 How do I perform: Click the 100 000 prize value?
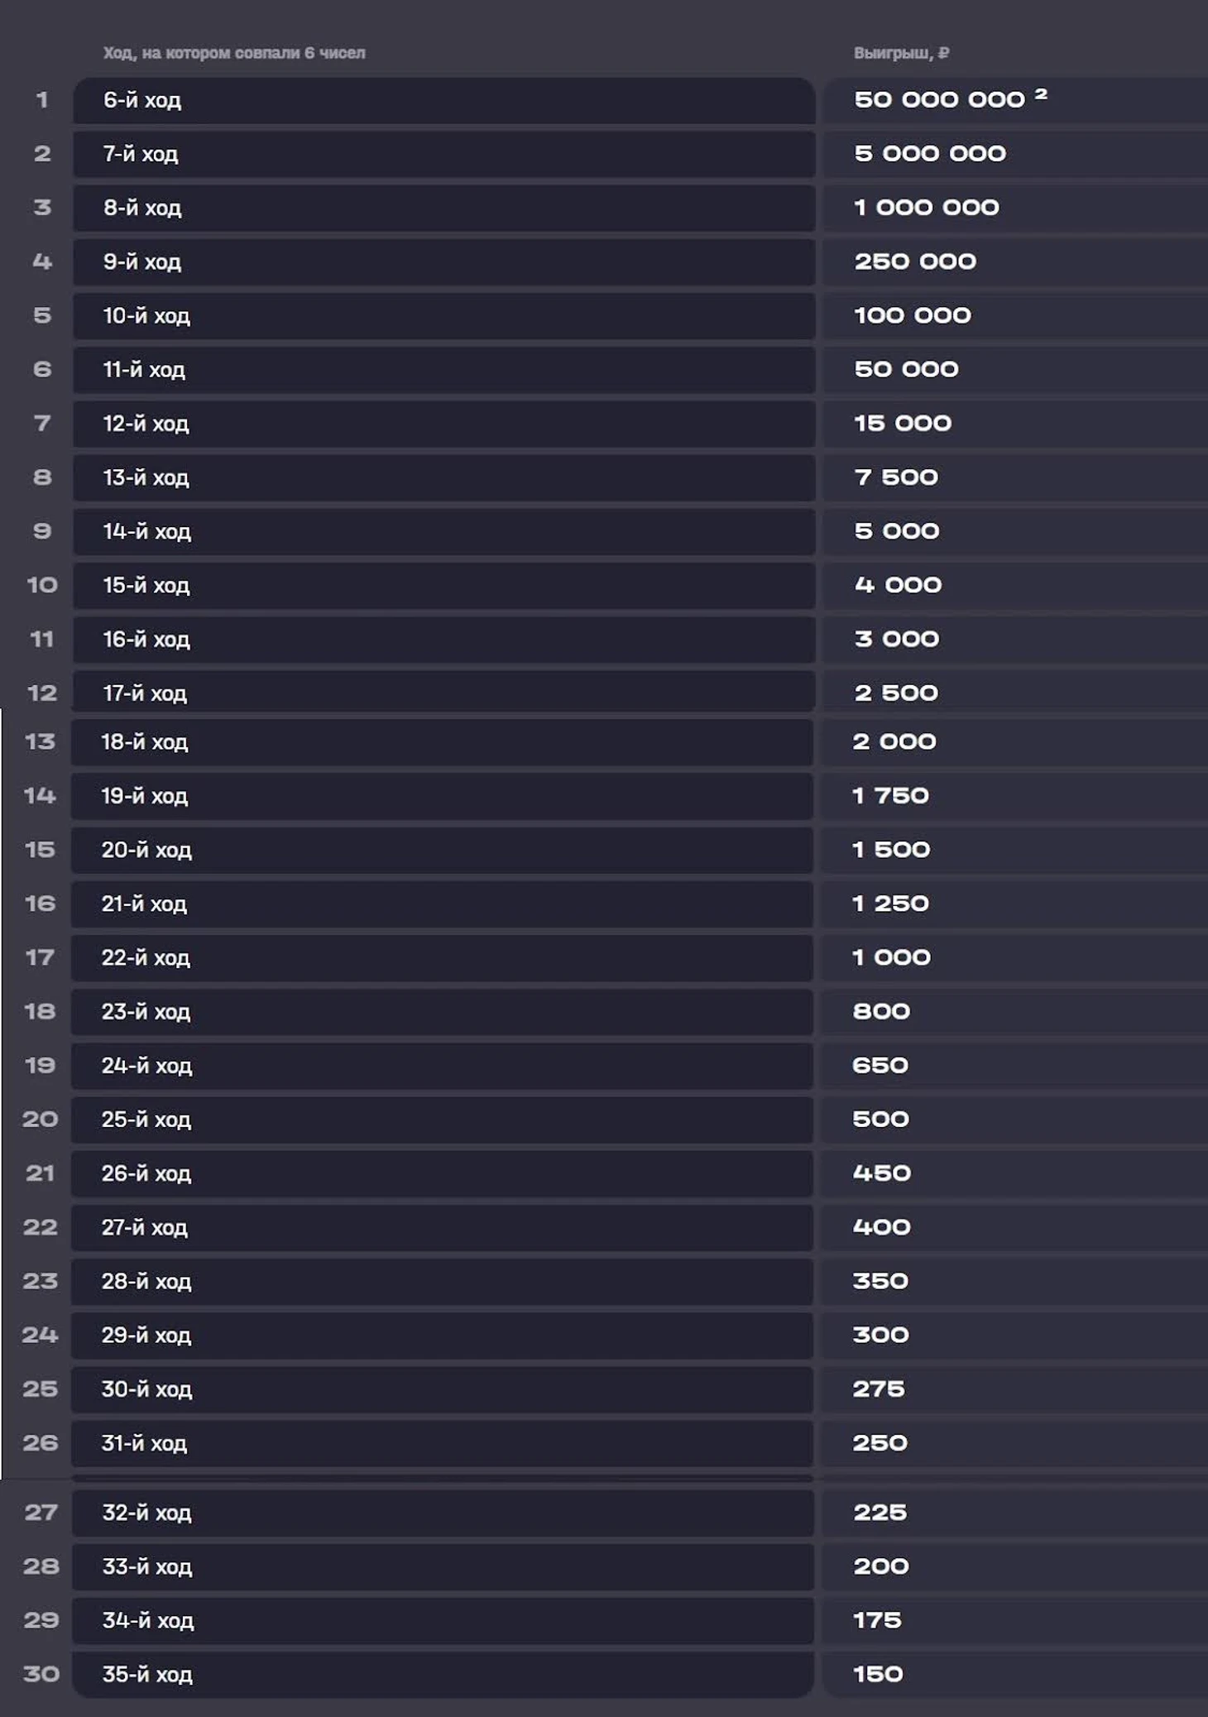click(912, 315)
